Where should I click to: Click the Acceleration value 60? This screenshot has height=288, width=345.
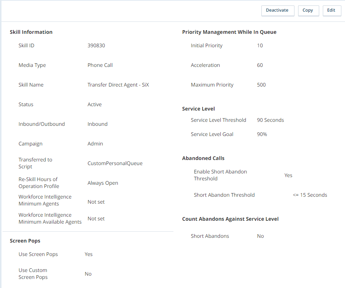click(260, 65)
